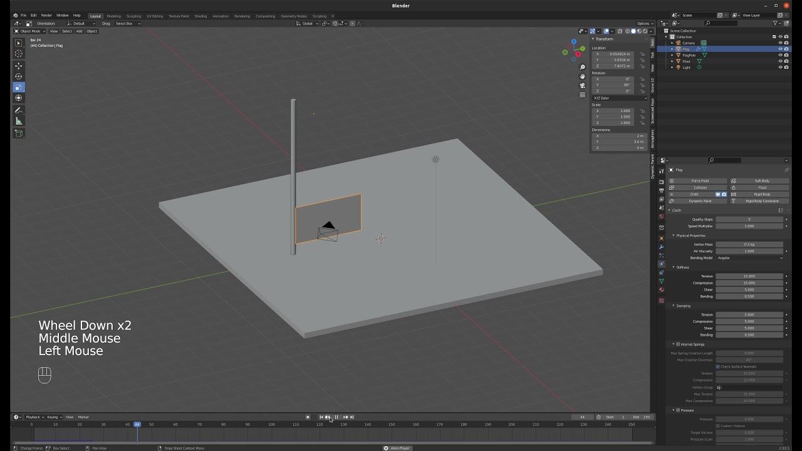Hide the Floor object in viewport
Viewport: 802px width, 451px height.
pos(781,61)
